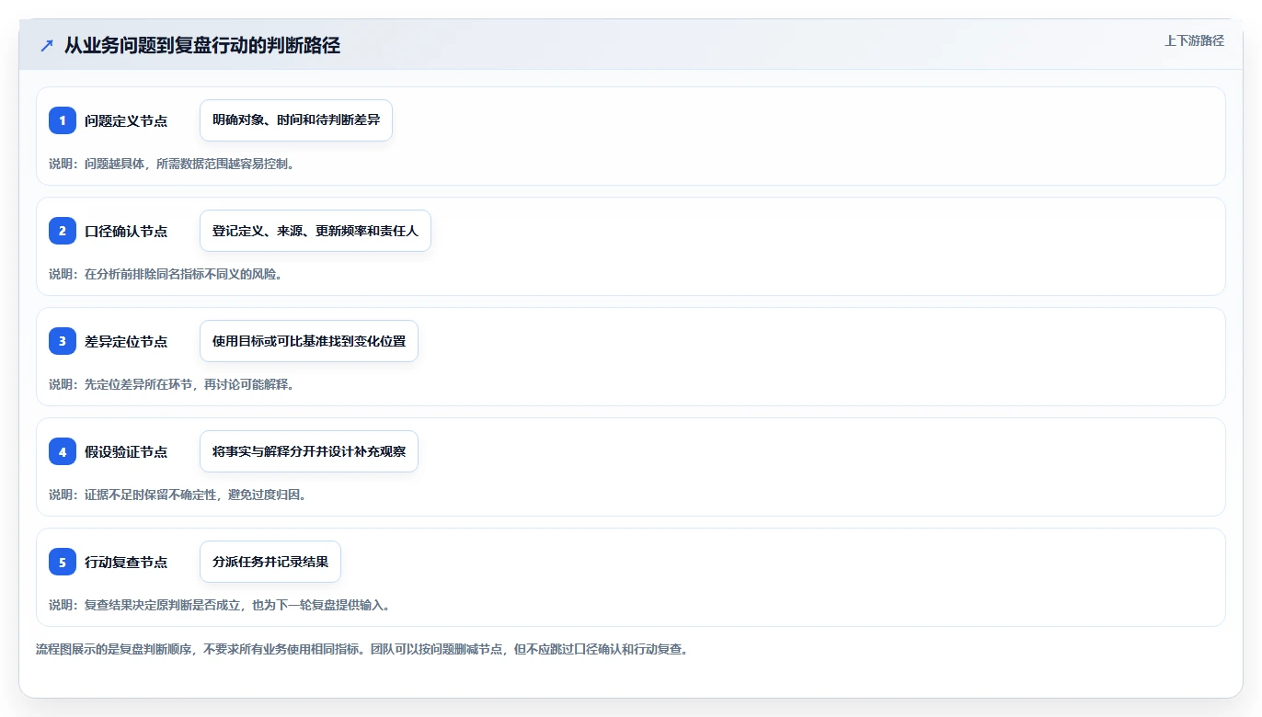Screen dimensions: 1262x717
Task: Click the 假设验证节点 heading
Action: point(126,451)
